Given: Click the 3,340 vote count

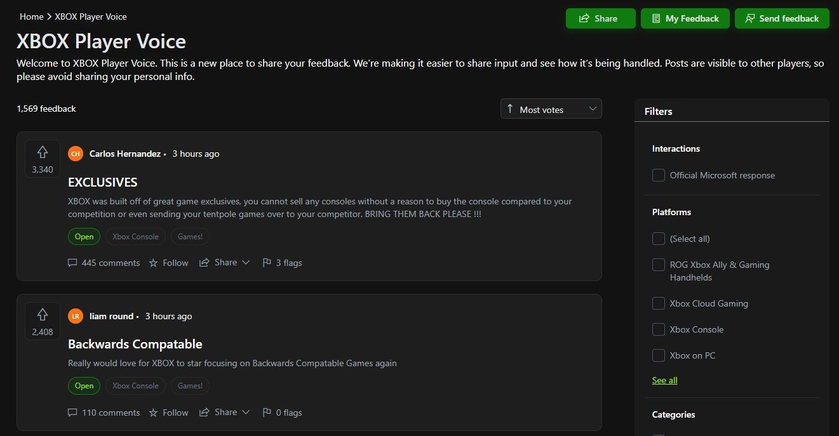Looking at the screenshot, I should click(43, 169).
